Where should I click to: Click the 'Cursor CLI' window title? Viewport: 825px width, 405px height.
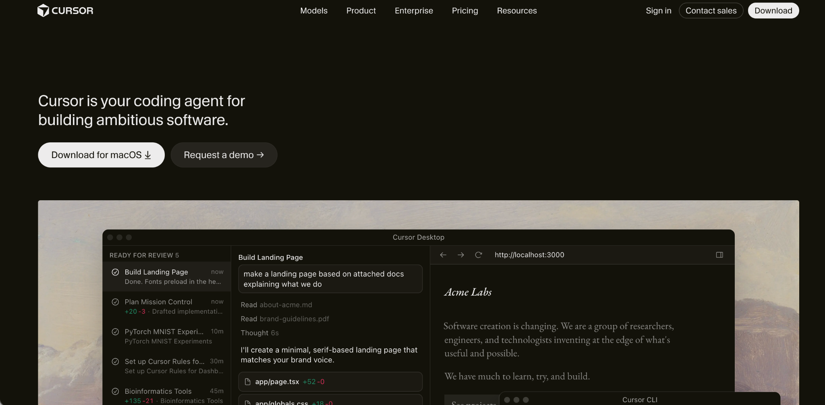click(x=640, y=400)
